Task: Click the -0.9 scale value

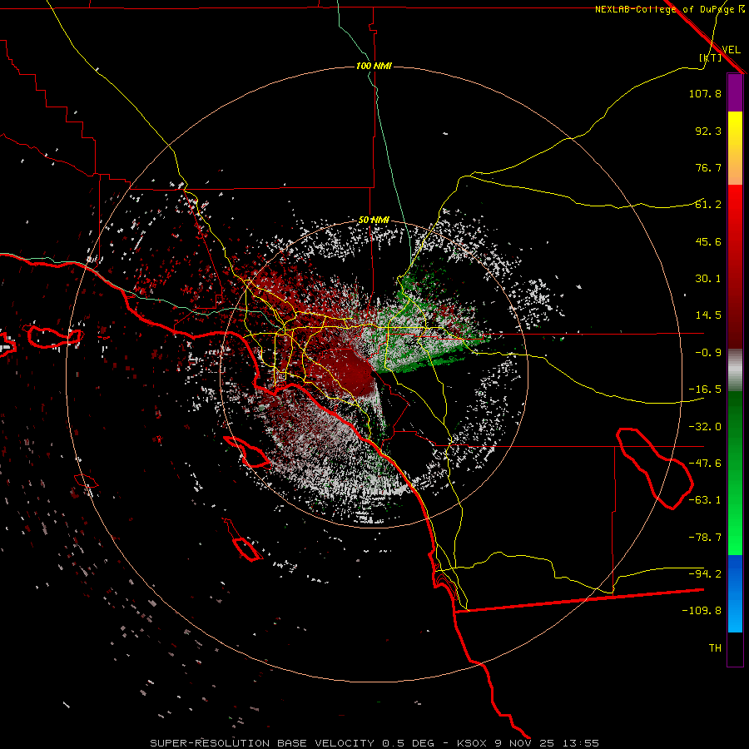Action: [x=708, y=353]
